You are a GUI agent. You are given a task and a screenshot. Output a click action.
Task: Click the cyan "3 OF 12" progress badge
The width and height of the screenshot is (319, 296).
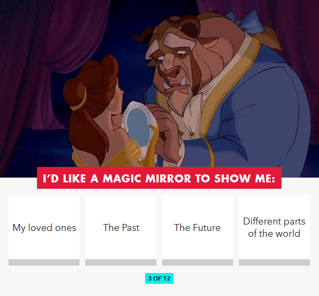(x=159, y=278)
